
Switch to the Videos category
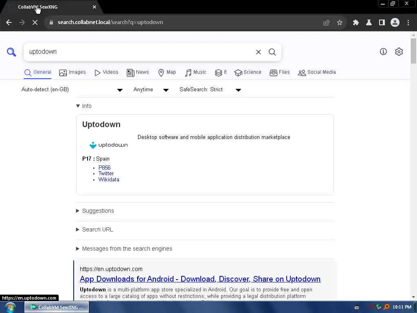[x=106, y=73]
